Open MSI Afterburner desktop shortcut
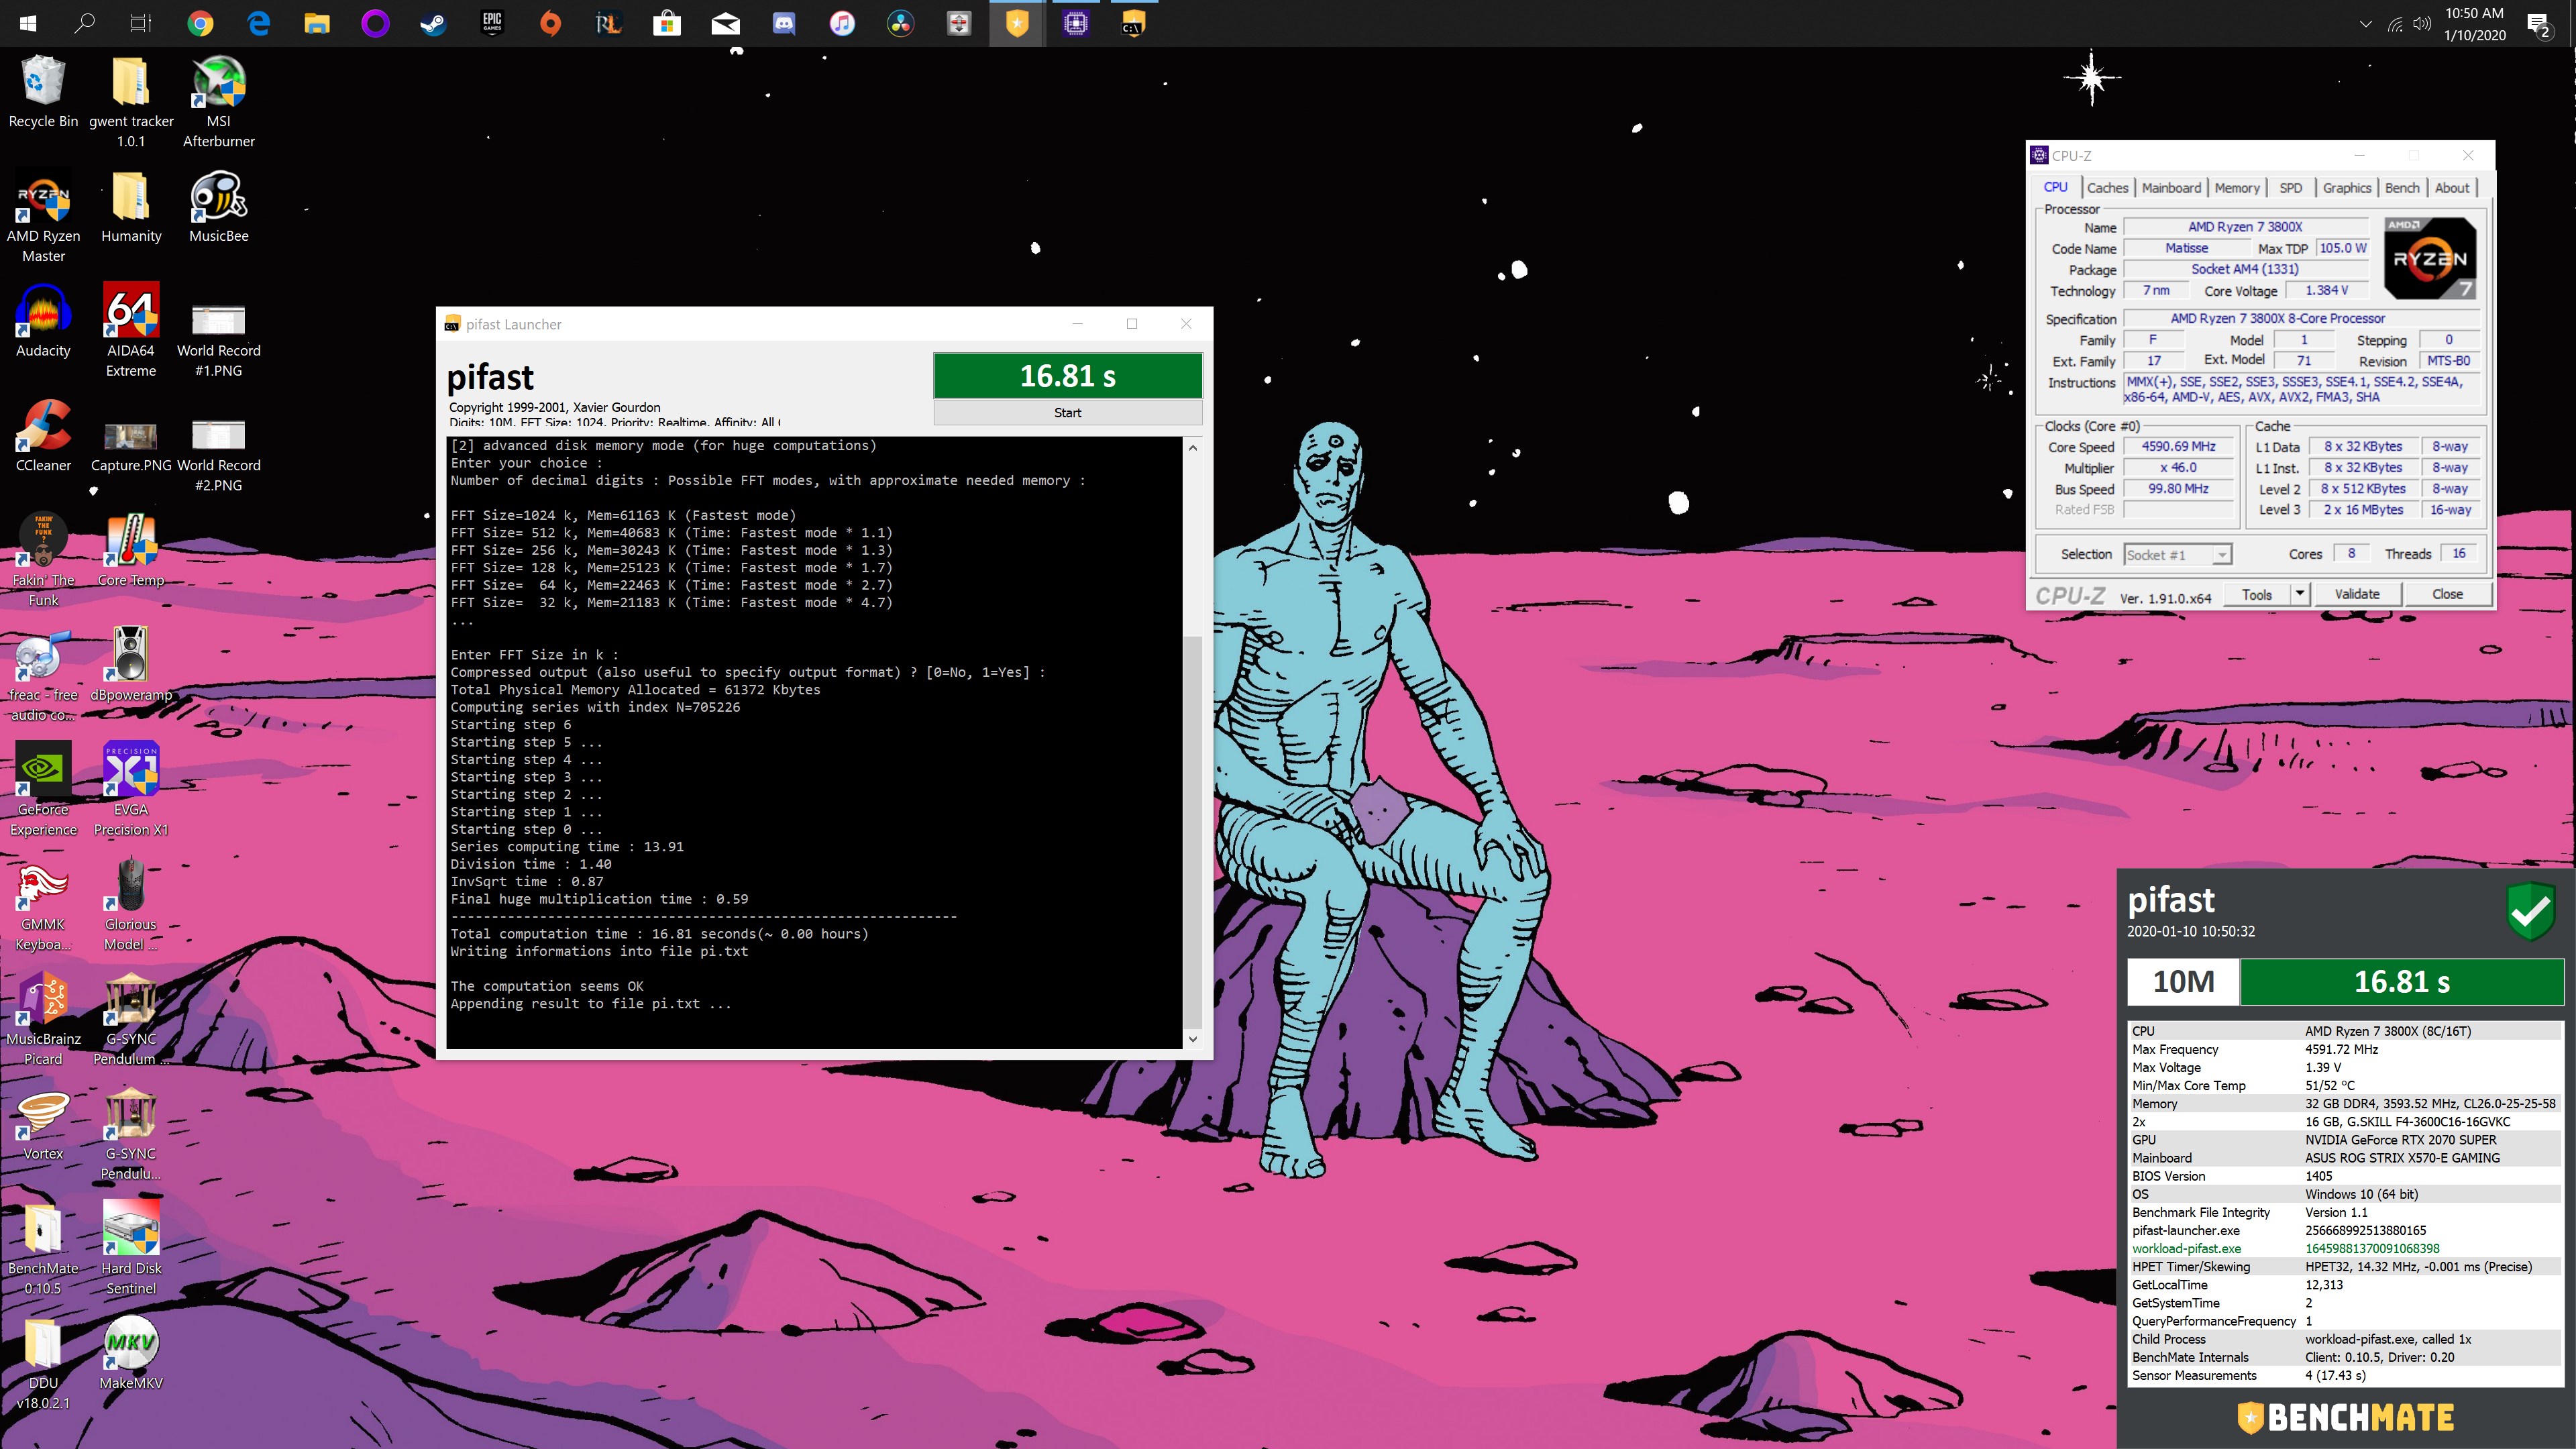The width and height of the screenshot is (2576, 1449). pyautogui.click(x=218, y=102)
